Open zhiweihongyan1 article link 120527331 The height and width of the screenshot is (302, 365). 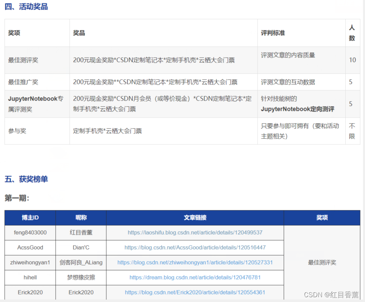[x=195, y=262]
